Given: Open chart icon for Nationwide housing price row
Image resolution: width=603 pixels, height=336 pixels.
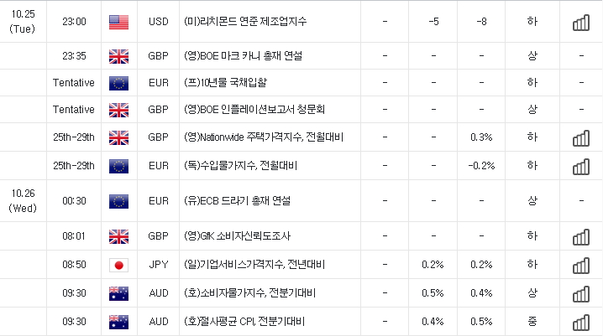Looking at the screenshot, I should coord(581,138).
